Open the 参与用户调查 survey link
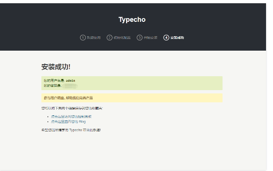 coord(68,98)
